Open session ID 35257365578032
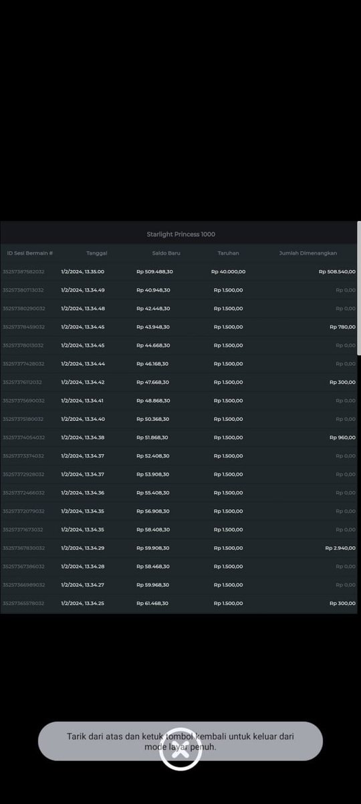This screenshot has width=361, height=804. point(23,603)
